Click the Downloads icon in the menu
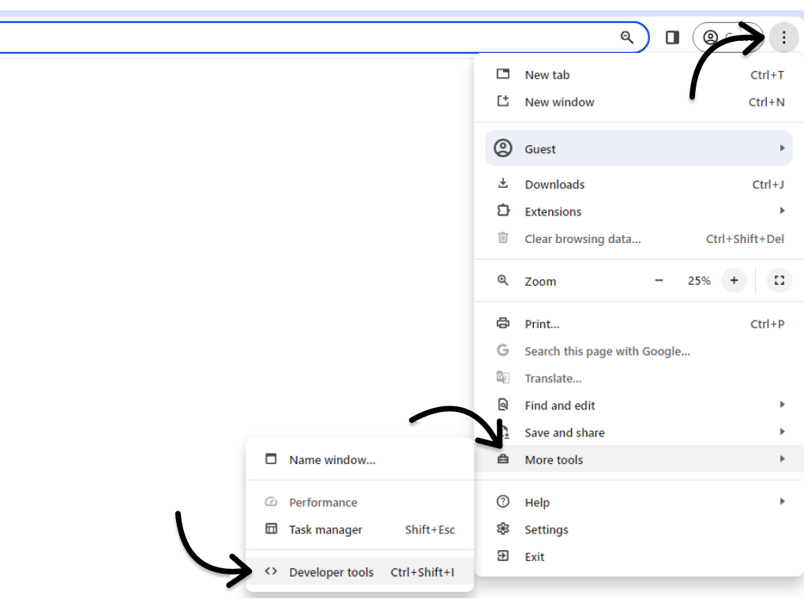The height and width of the screenshot is (610, 804). 503,184
